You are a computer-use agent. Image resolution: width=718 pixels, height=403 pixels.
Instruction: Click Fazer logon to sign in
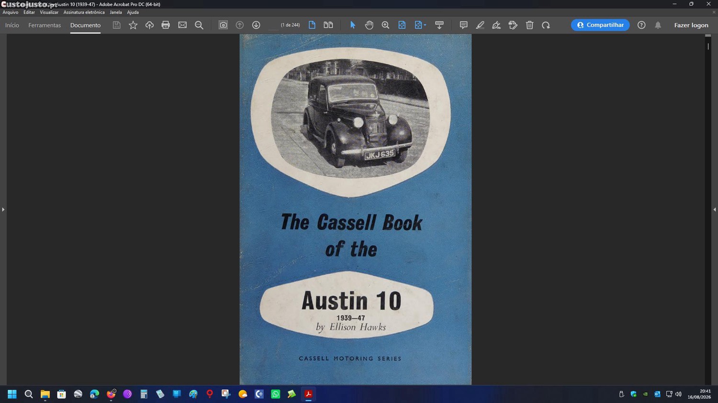(691, 25)
